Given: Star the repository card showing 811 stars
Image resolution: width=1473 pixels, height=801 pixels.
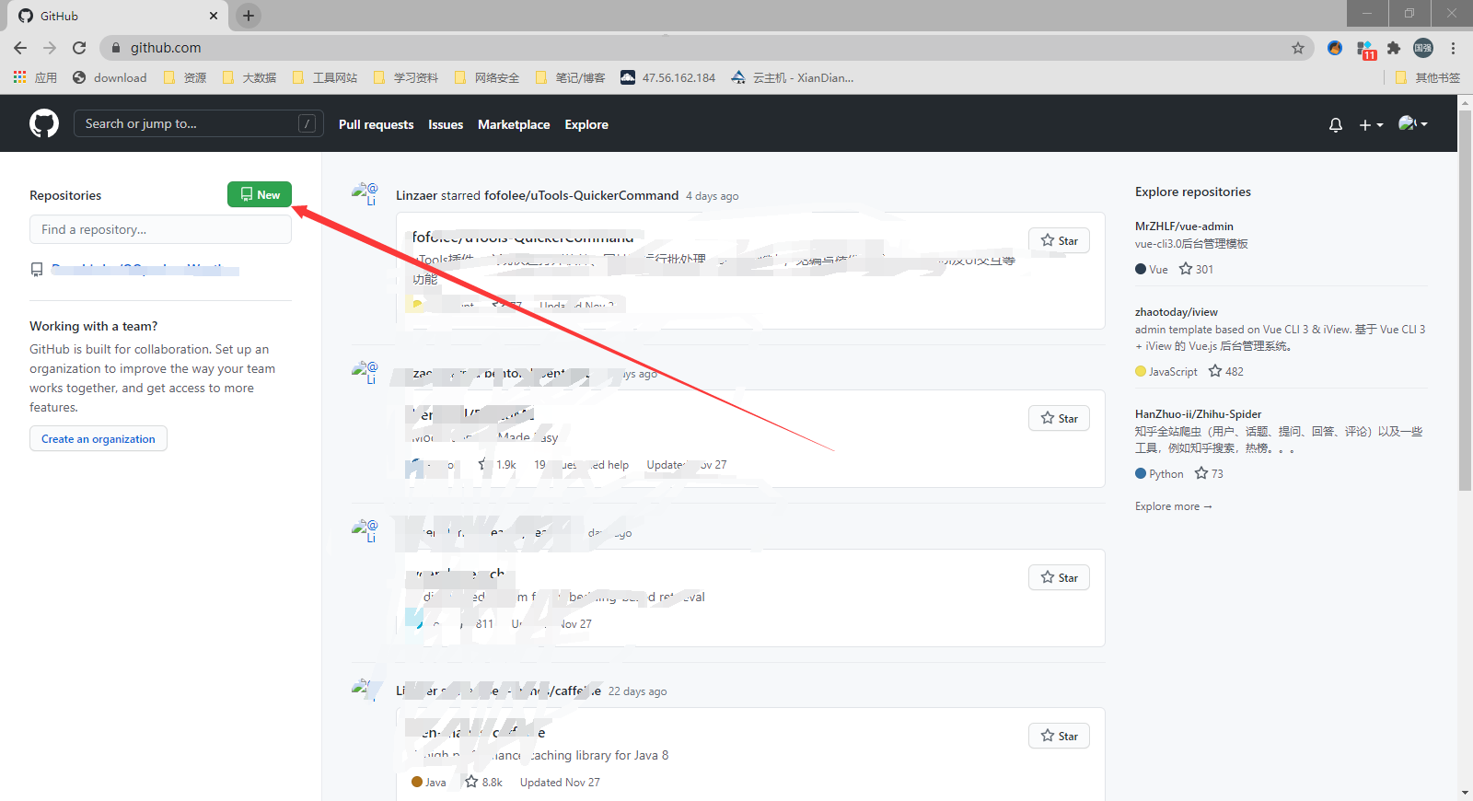Looking at the screenshot, I should point(1059,577).
